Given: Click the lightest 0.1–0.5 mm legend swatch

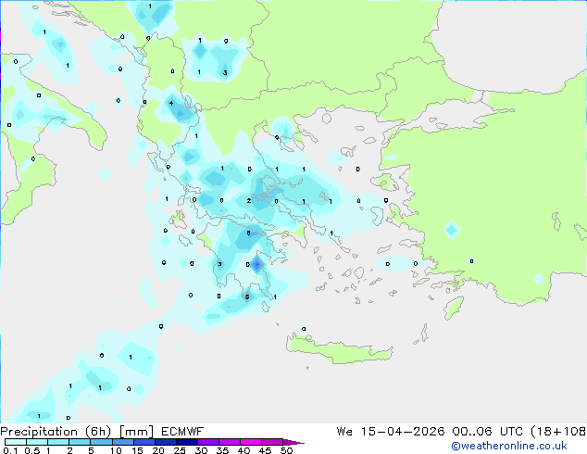Looking at the screenshot, I should click(16, 442).
